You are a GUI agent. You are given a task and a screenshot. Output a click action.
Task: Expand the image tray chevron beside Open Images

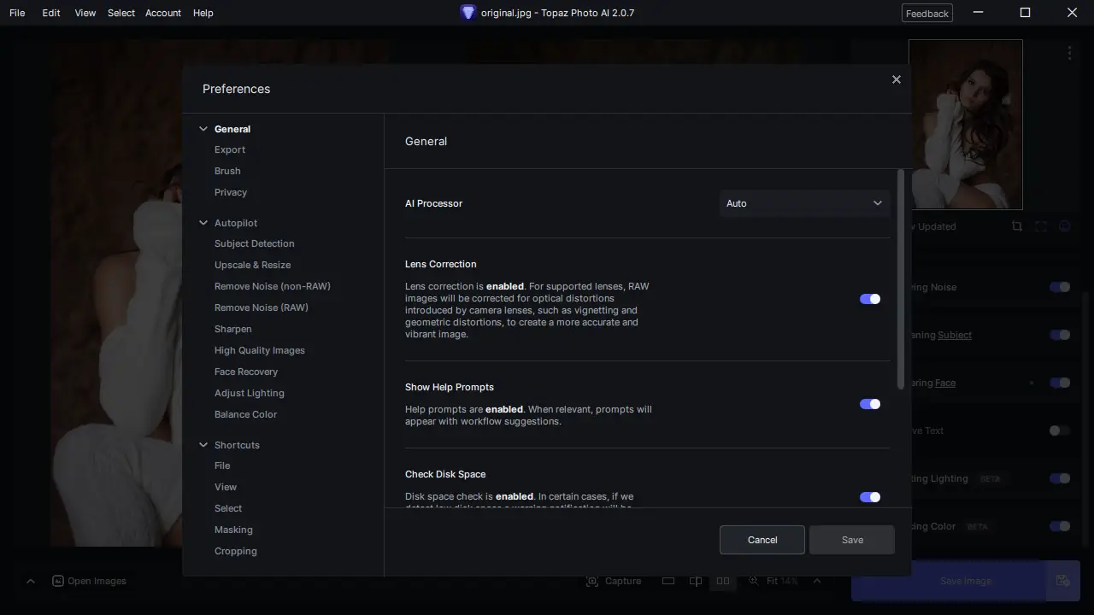(x=31, y=581)
